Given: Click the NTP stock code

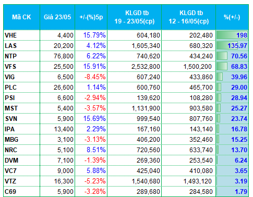Looking at the screenshot, I should [x=11, y=56].
